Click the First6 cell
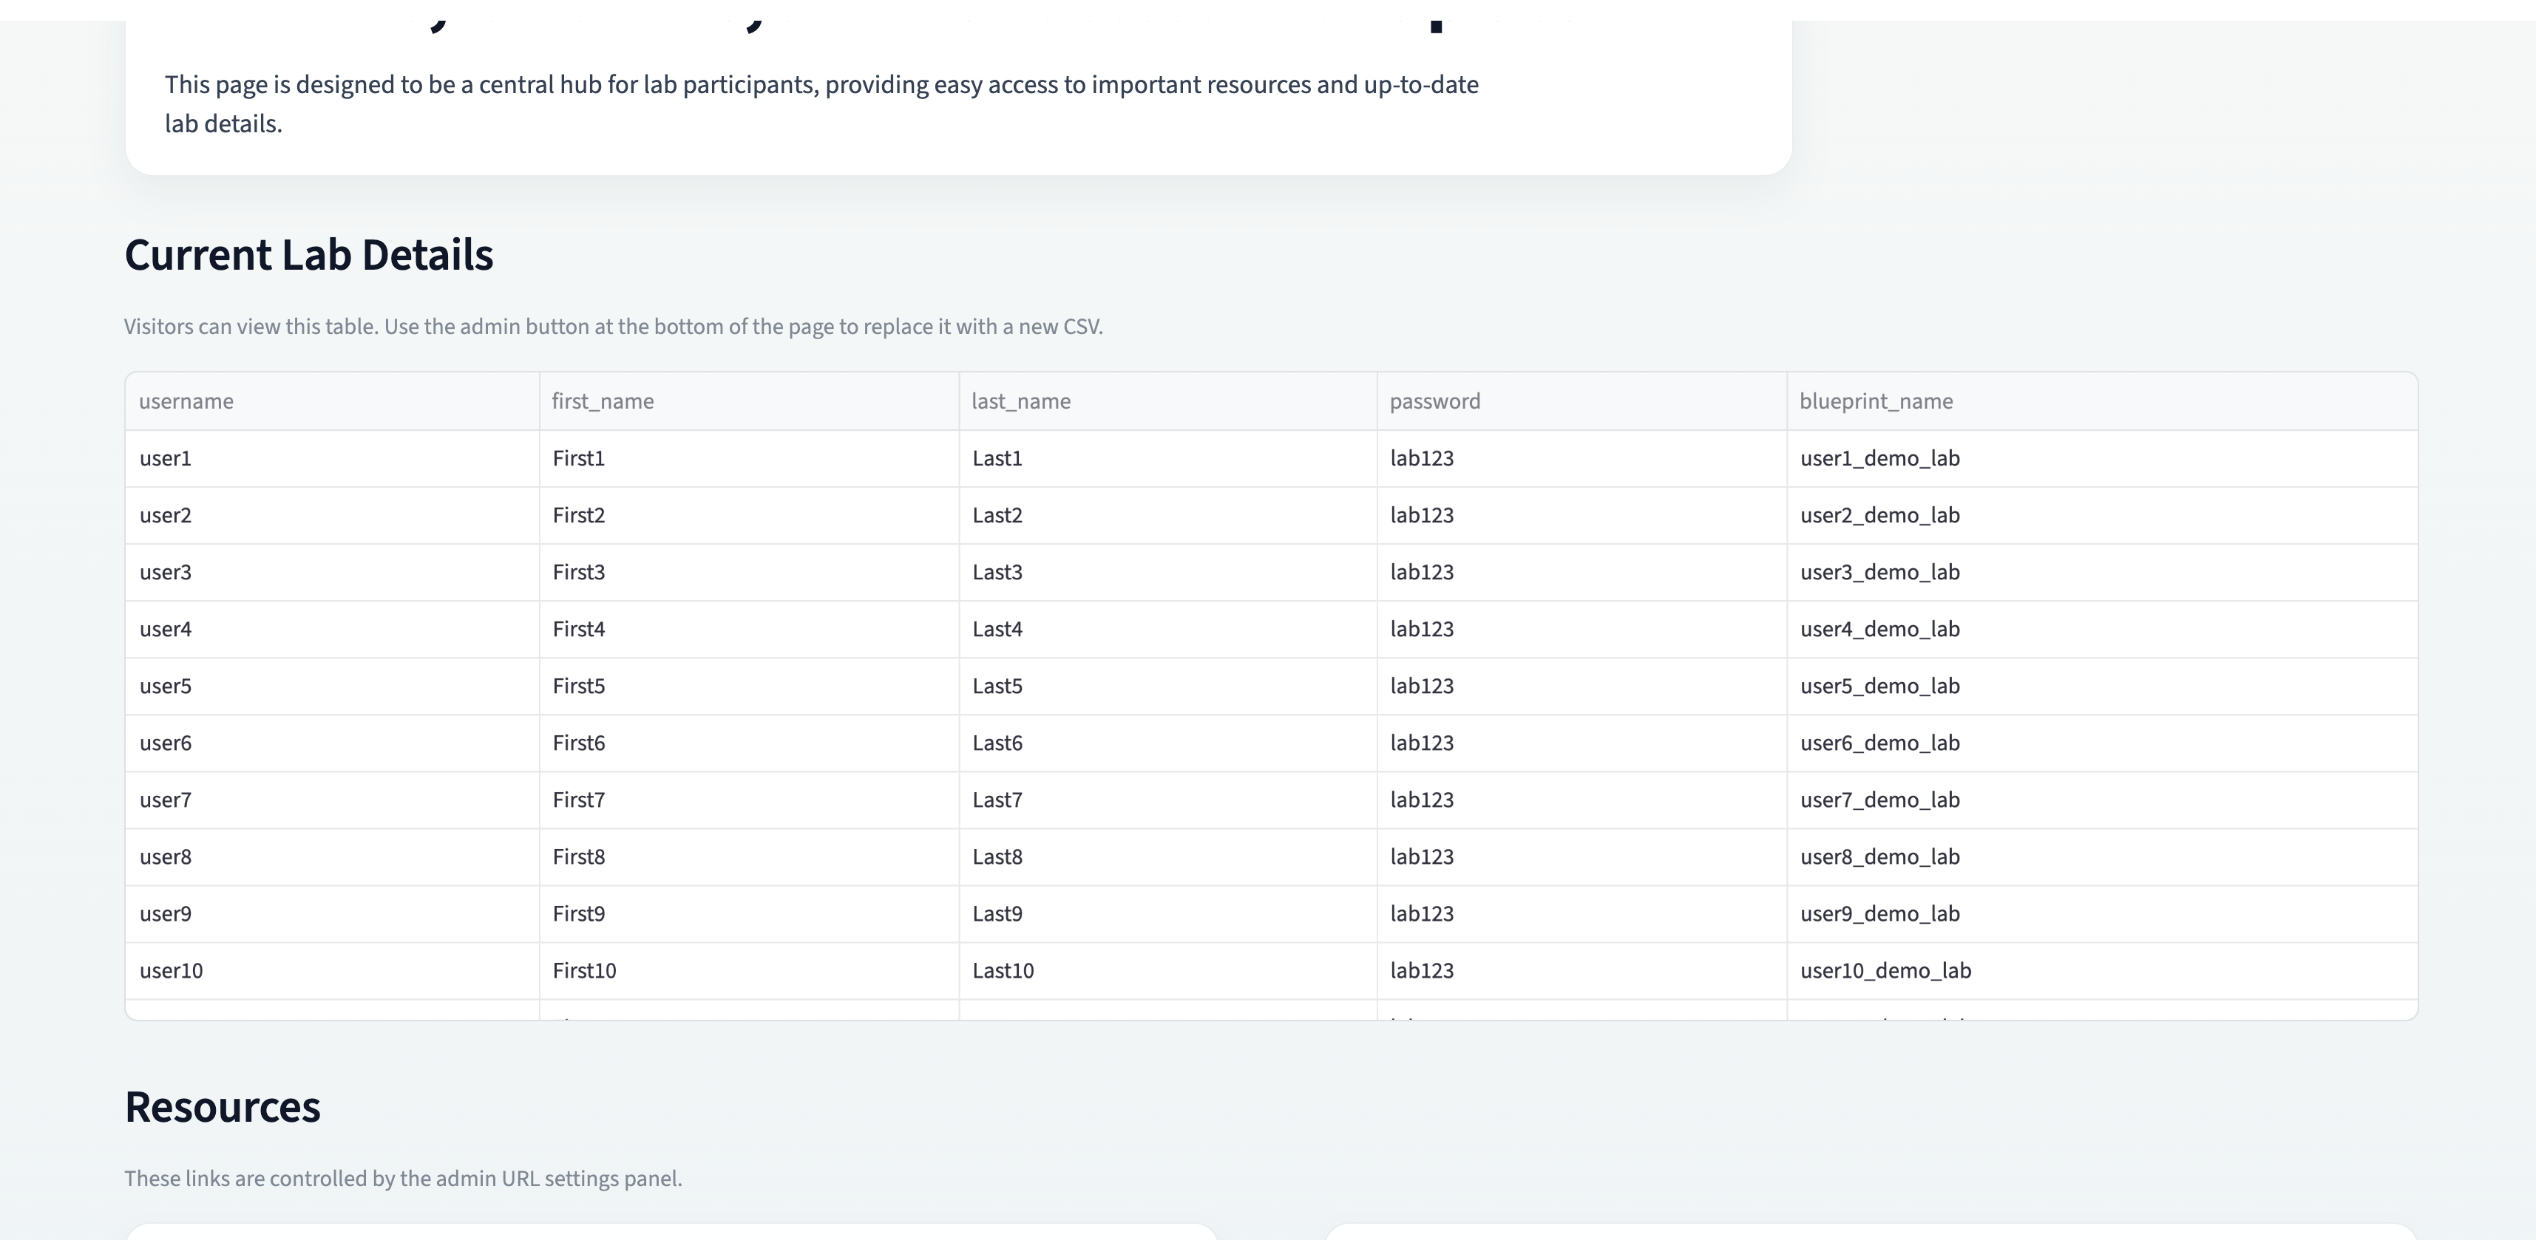 point(749,744)
